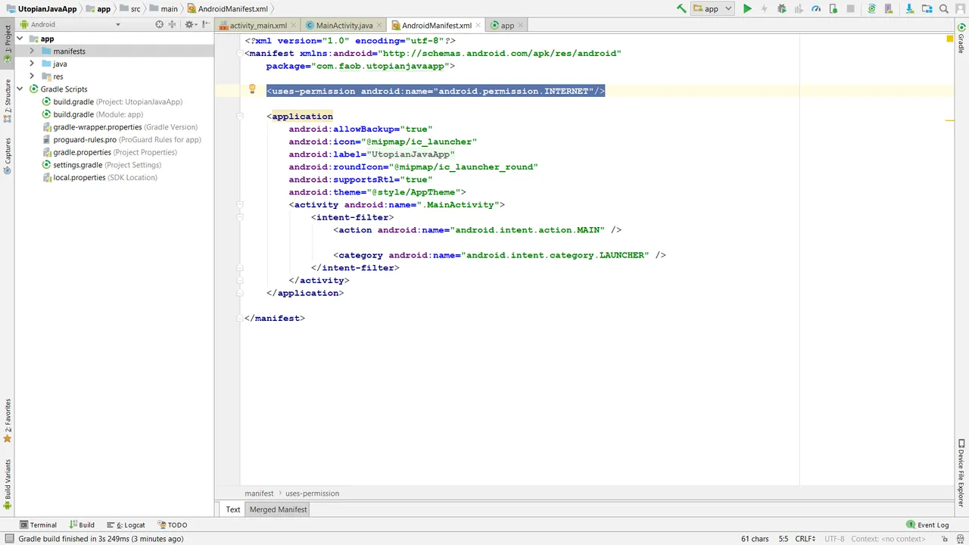Click the UTF-8 encoding status entry
Screen dimensions: 969x545
click(834, 539)
